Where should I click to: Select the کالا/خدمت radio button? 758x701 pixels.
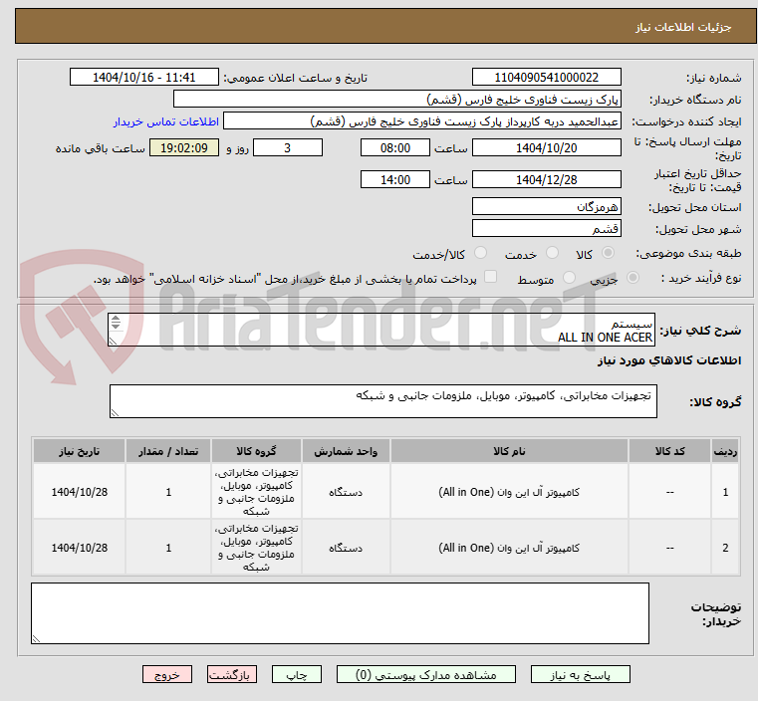click(x=480, y=253)
